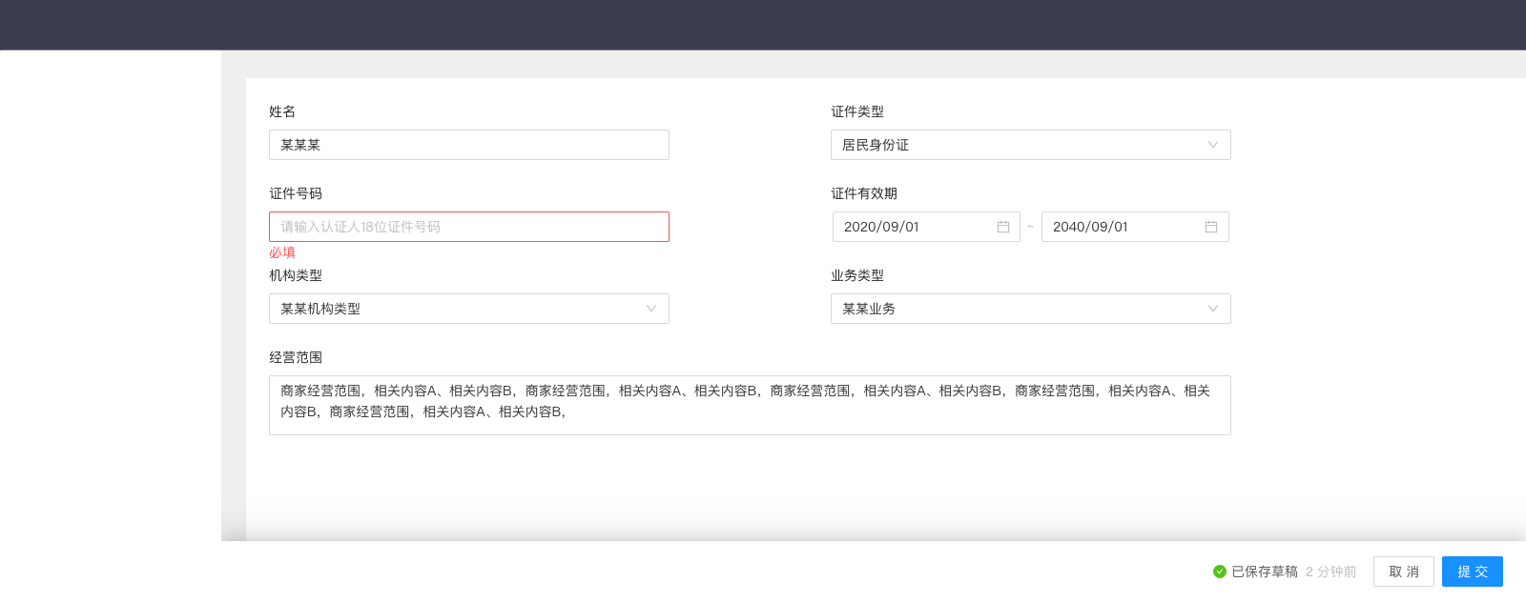
Task: Click the 姓名 input field containing 某某某
Action: tap(468, 145)
